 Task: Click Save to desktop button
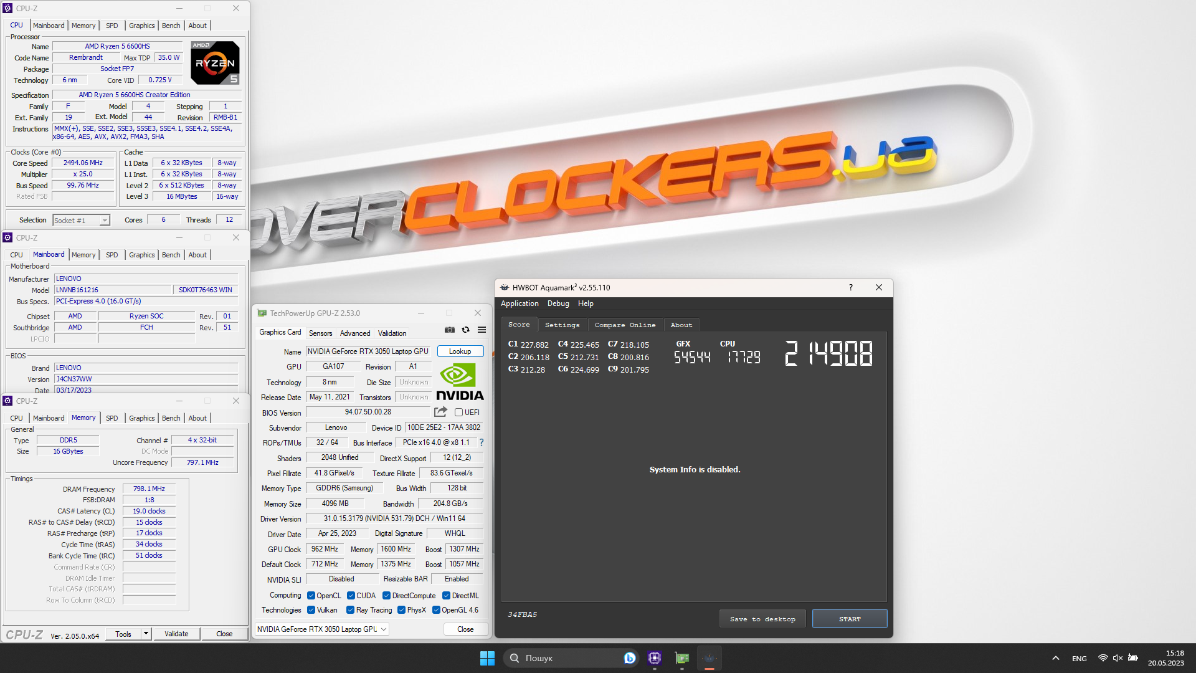click(762, 619)
